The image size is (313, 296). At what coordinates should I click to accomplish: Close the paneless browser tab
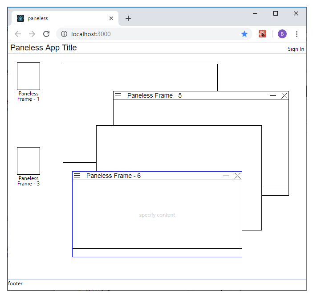pos(111,18)
